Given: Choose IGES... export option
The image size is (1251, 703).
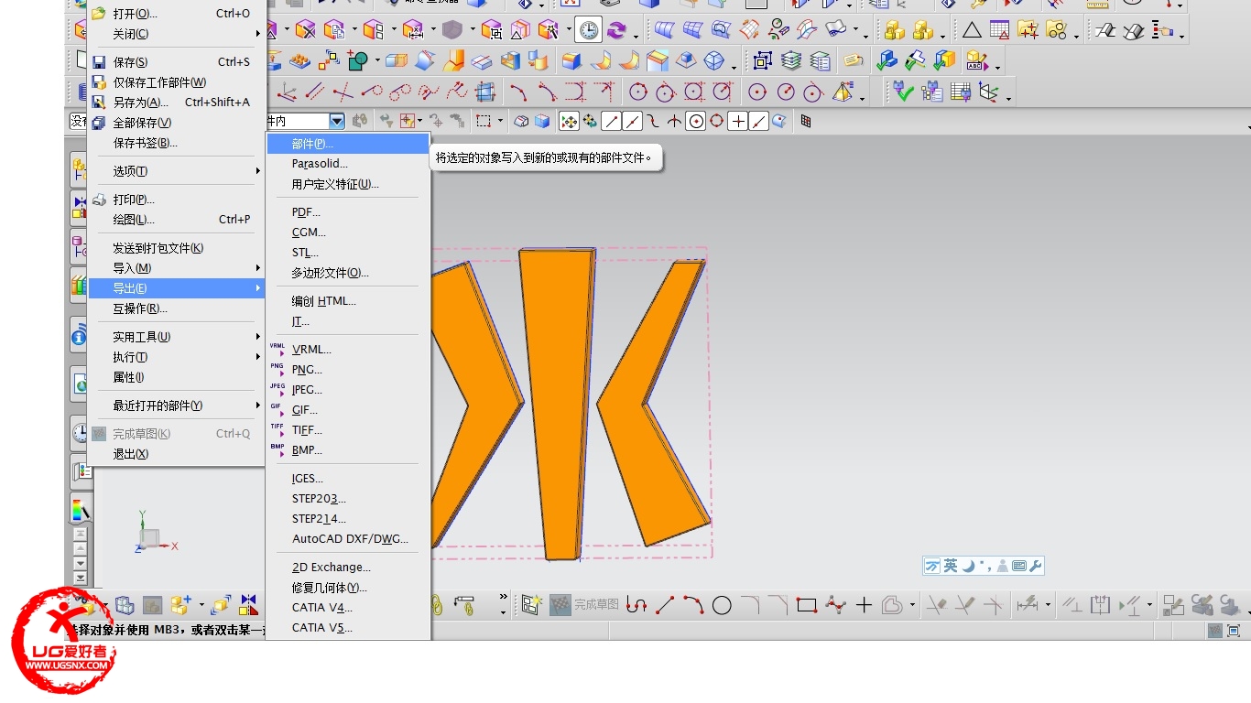Looking at the screenshot, I should (348, 479).
